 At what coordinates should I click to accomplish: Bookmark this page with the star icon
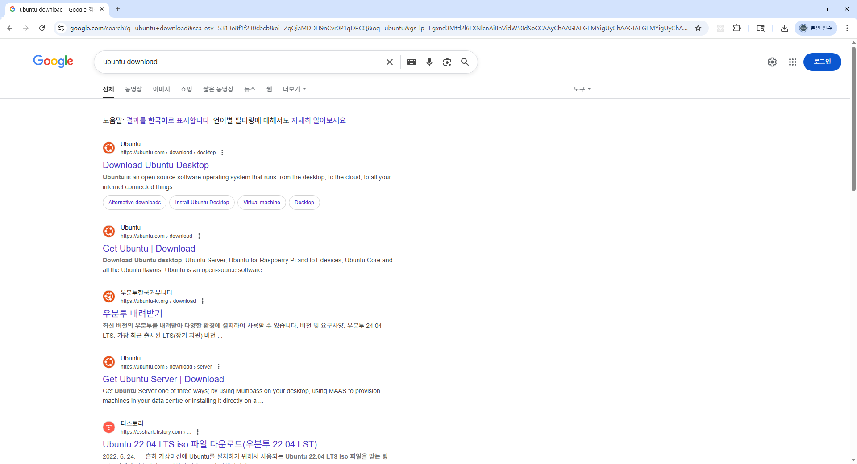coord(698,28)
